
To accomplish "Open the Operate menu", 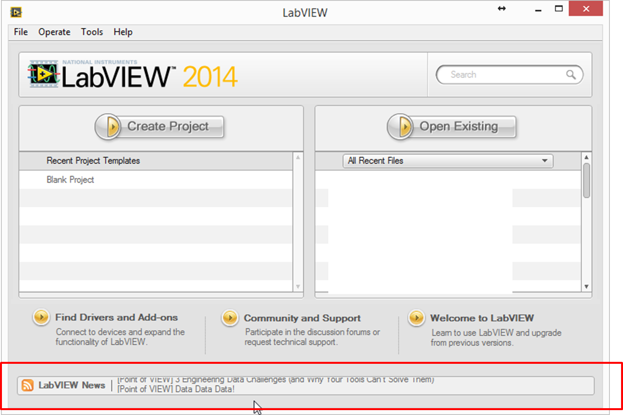I will point(55,32).
